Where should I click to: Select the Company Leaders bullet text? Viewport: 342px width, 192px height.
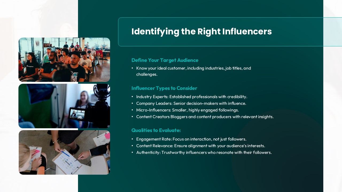point(191,103)
